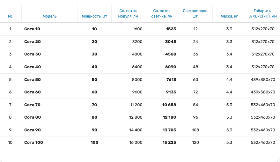This screenshot has width=280, height=162.
Task: Open the Сота 30 model entry
Action: tap(33, 54)
